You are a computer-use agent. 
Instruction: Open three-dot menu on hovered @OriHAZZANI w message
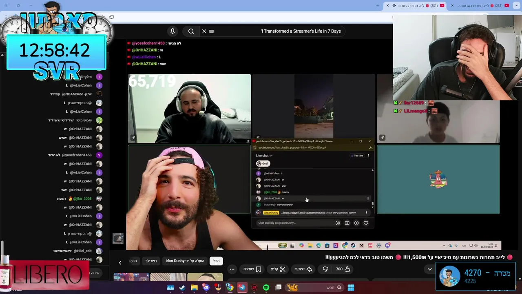[368, 198]
